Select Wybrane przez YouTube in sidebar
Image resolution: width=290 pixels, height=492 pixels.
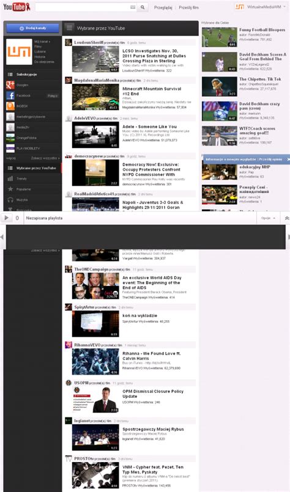(32, 168)
